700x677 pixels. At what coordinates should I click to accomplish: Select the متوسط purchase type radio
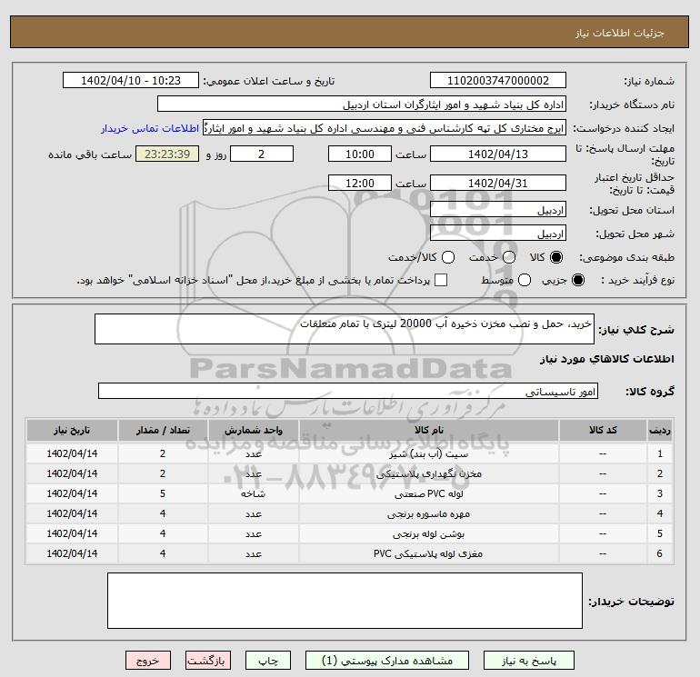(x=525, y=280)
